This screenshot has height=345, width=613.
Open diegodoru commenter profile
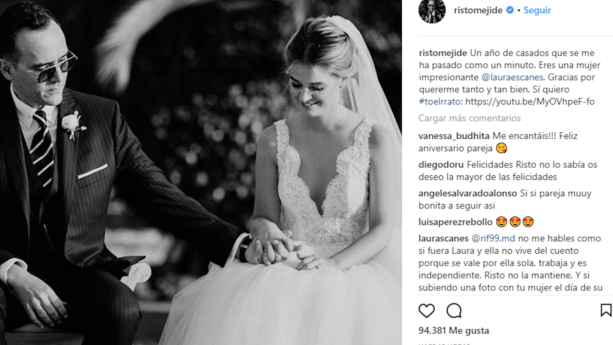click(x=441, y=165)
